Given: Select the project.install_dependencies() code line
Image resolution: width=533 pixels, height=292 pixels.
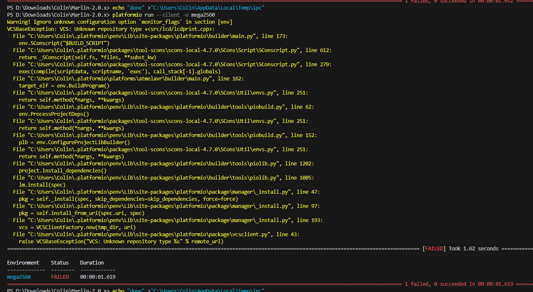Looking at the screenshot, I should pyautogui.click(x=63, y=170).
